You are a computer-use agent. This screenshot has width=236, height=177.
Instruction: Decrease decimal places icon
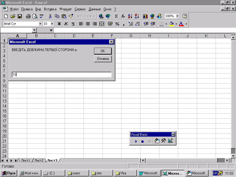(x=137, y=24)
